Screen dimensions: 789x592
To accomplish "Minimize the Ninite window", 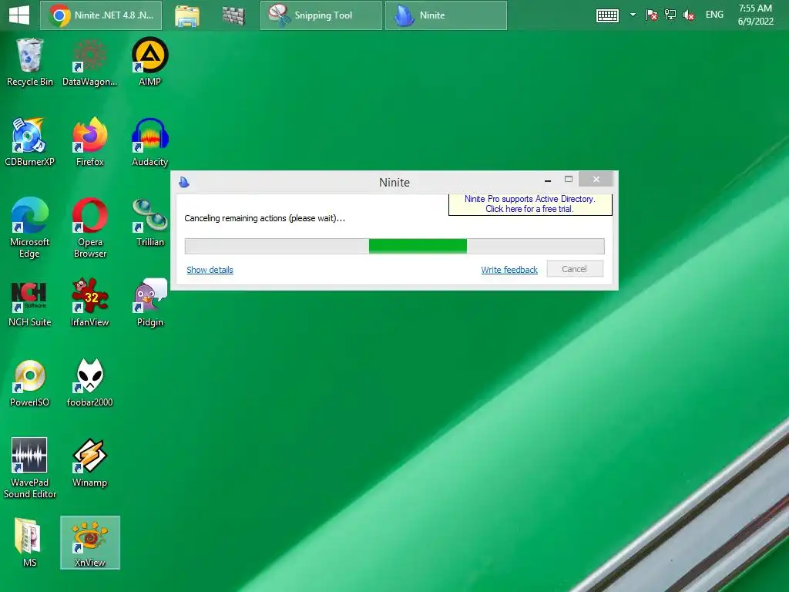I will [548, 180].
